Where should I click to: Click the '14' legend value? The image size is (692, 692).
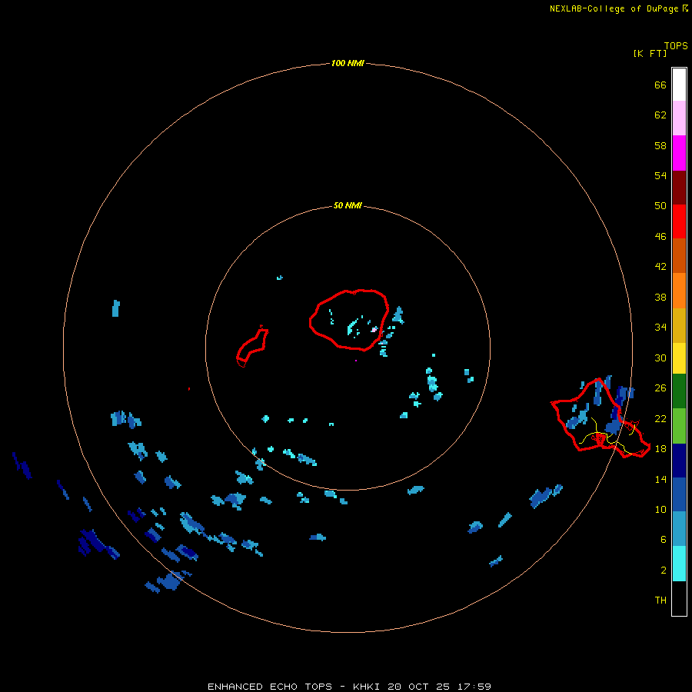click(660, 479)
